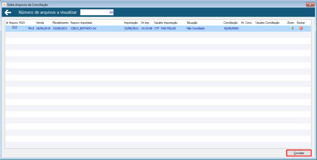The image size is (317, 160).
Task: Select NSA value 7615
Action: pos(31,28)
